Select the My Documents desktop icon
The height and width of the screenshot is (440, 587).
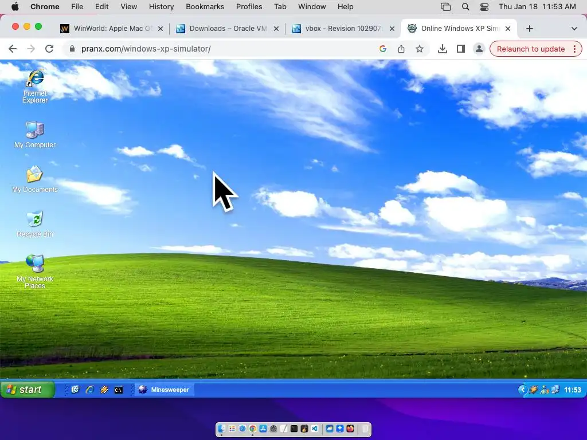pos(34,179)
